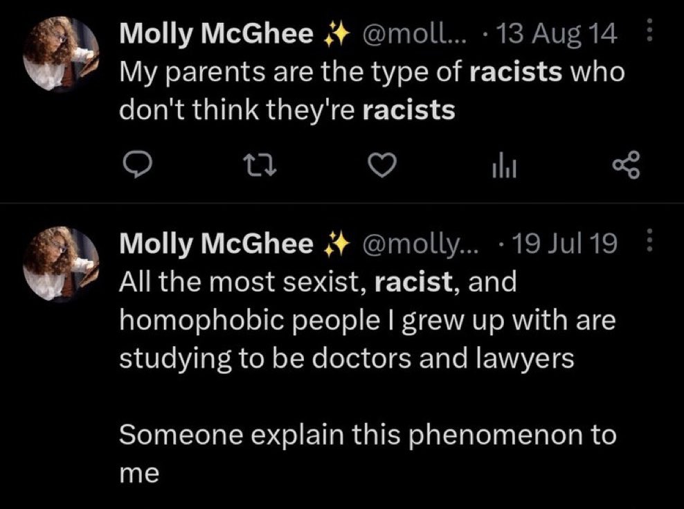The image size is (684, 509).
Task: Like the tweet with the heart icon
Action: (x=382, y=166)
